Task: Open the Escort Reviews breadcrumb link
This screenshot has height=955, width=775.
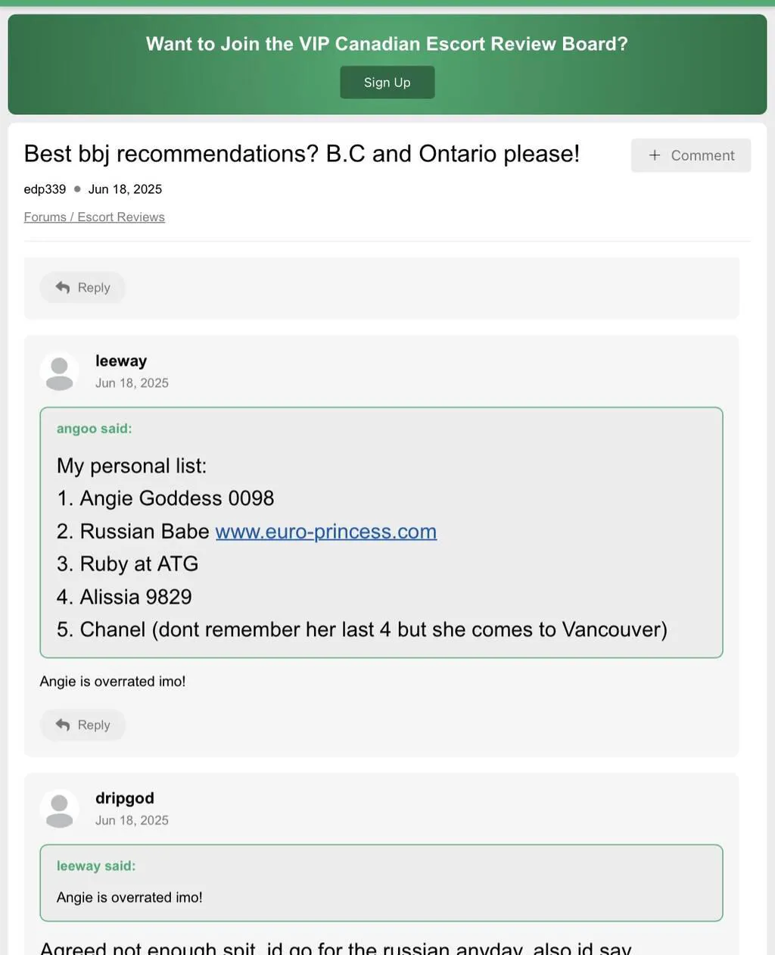Action: (x=121, y=217)
